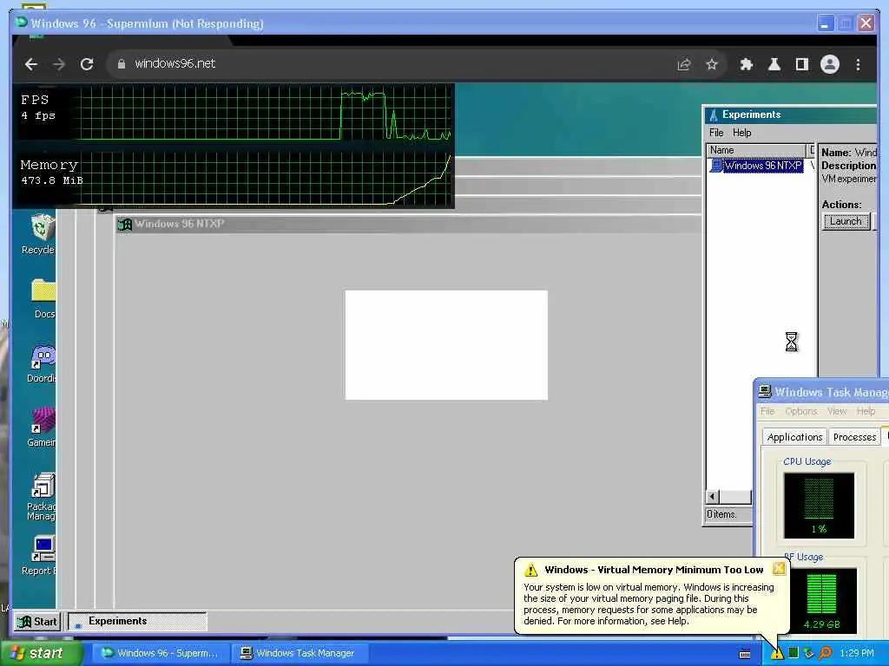Open Help menu in Task Manager
889x666 pixels.
866,411
